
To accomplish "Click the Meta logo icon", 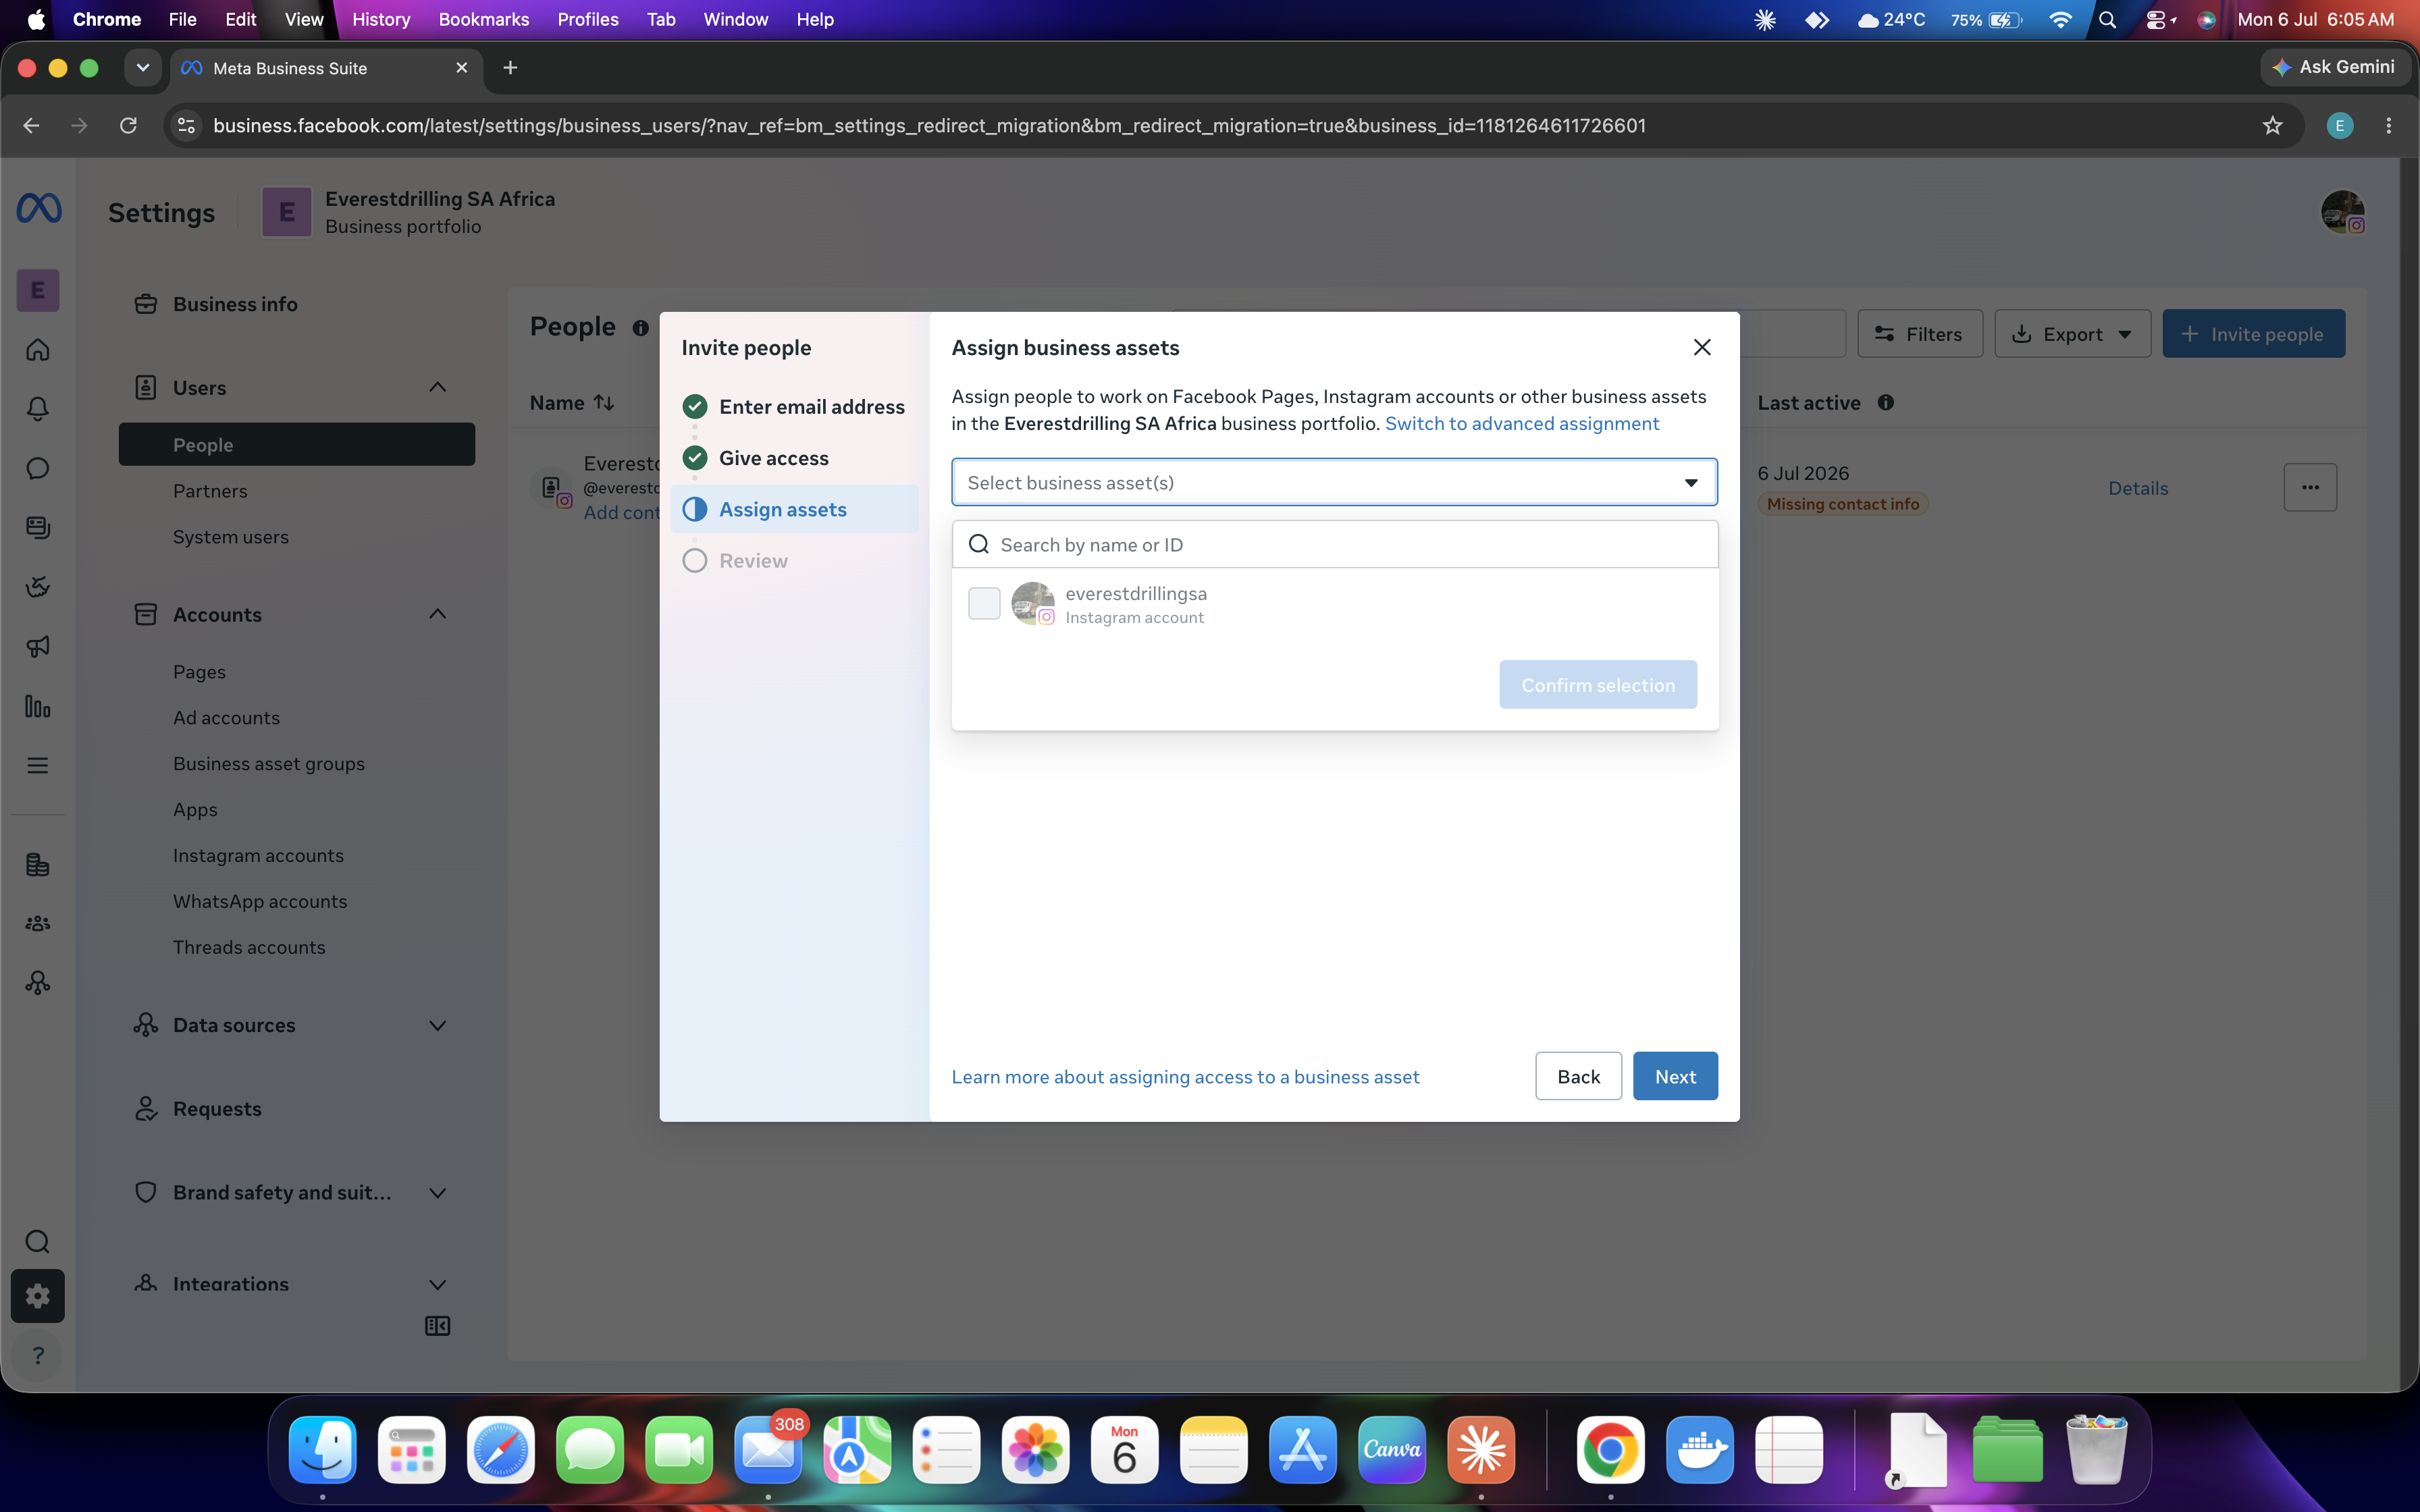I will click(39, 209).
